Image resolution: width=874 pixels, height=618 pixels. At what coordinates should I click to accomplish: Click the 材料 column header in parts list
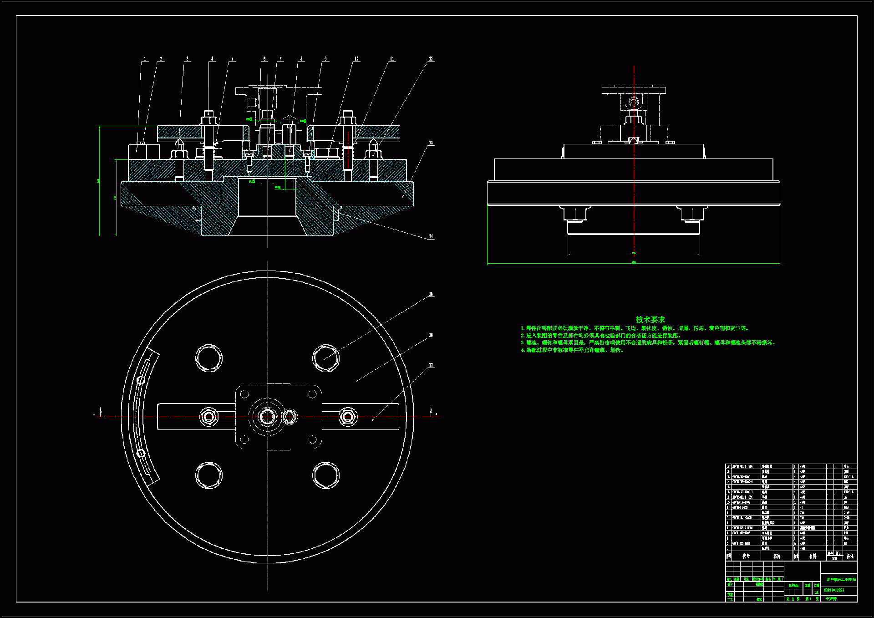click(x=813, y=556)
